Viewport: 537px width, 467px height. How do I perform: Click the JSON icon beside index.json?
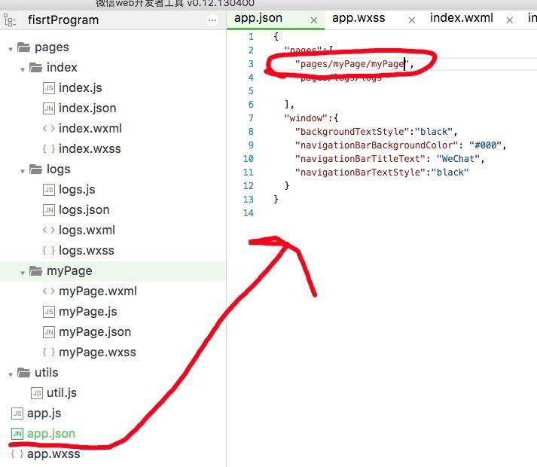49,108
